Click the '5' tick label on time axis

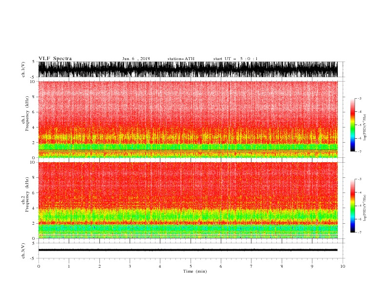tap(191, 266)
